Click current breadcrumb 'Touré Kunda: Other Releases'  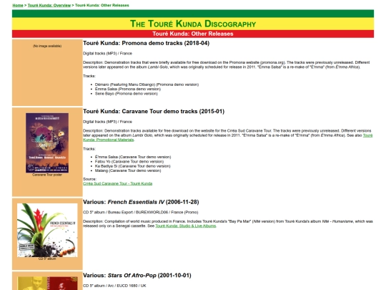click(x=102, y=5)
